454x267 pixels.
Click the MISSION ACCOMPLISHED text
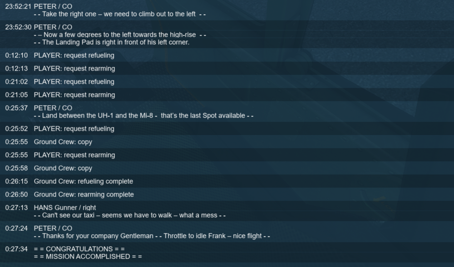tap(88, 257)
